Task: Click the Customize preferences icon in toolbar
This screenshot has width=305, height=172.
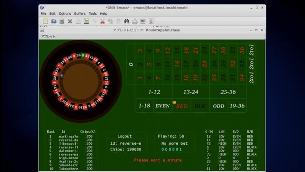Action: 143,21
